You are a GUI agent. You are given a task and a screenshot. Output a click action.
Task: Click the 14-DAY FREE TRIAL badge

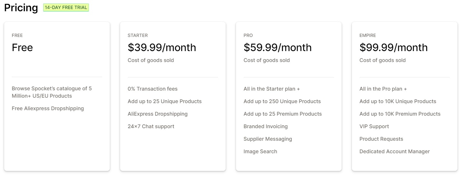point(66,8)
